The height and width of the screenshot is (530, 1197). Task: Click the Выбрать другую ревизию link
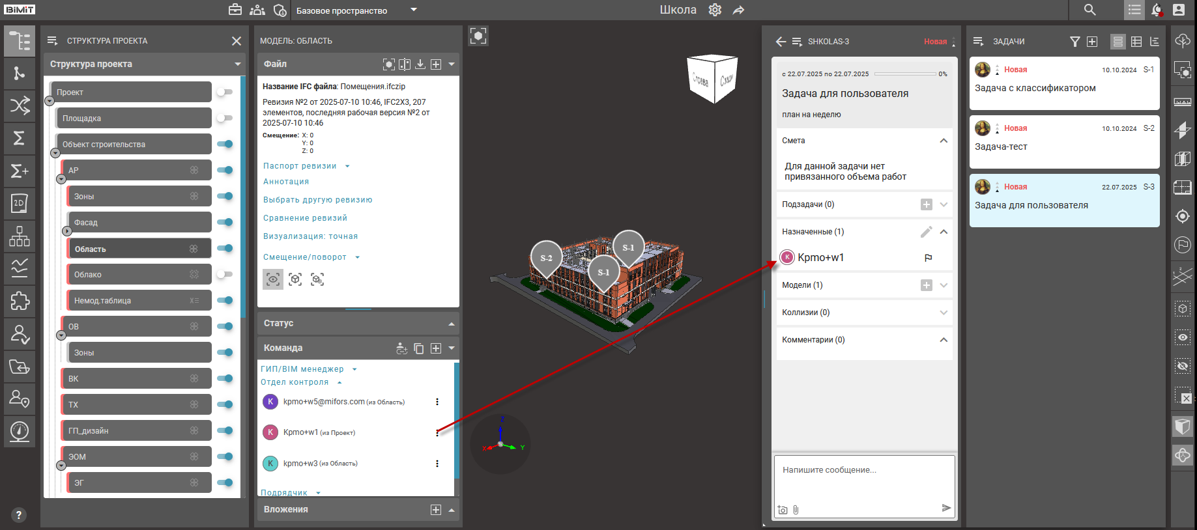tap(317, 200)
